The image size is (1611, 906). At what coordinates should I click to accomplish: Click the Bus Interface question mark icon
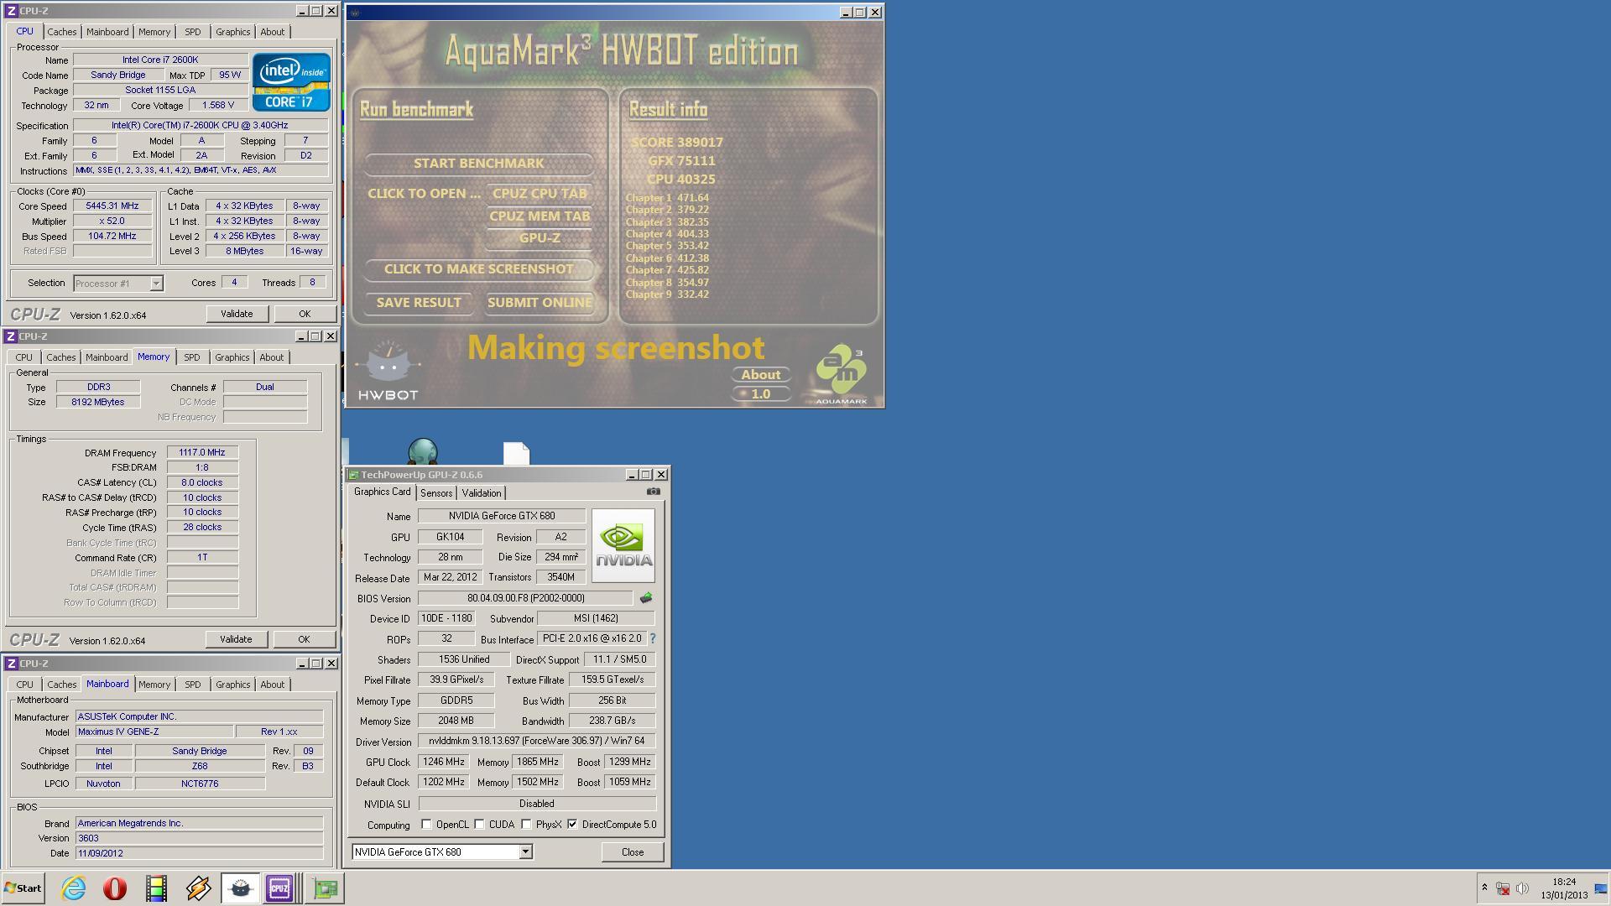pyautogui.click(x=652, y=638)
